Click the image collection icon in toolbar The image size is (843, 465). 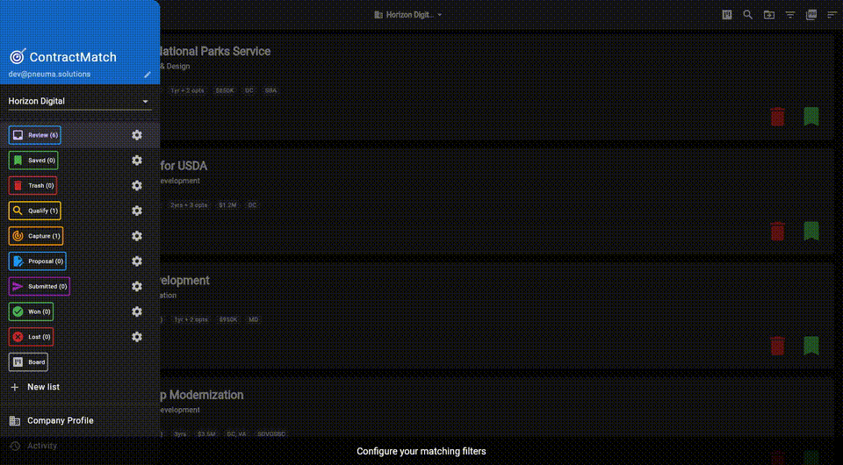pos(811,15)
